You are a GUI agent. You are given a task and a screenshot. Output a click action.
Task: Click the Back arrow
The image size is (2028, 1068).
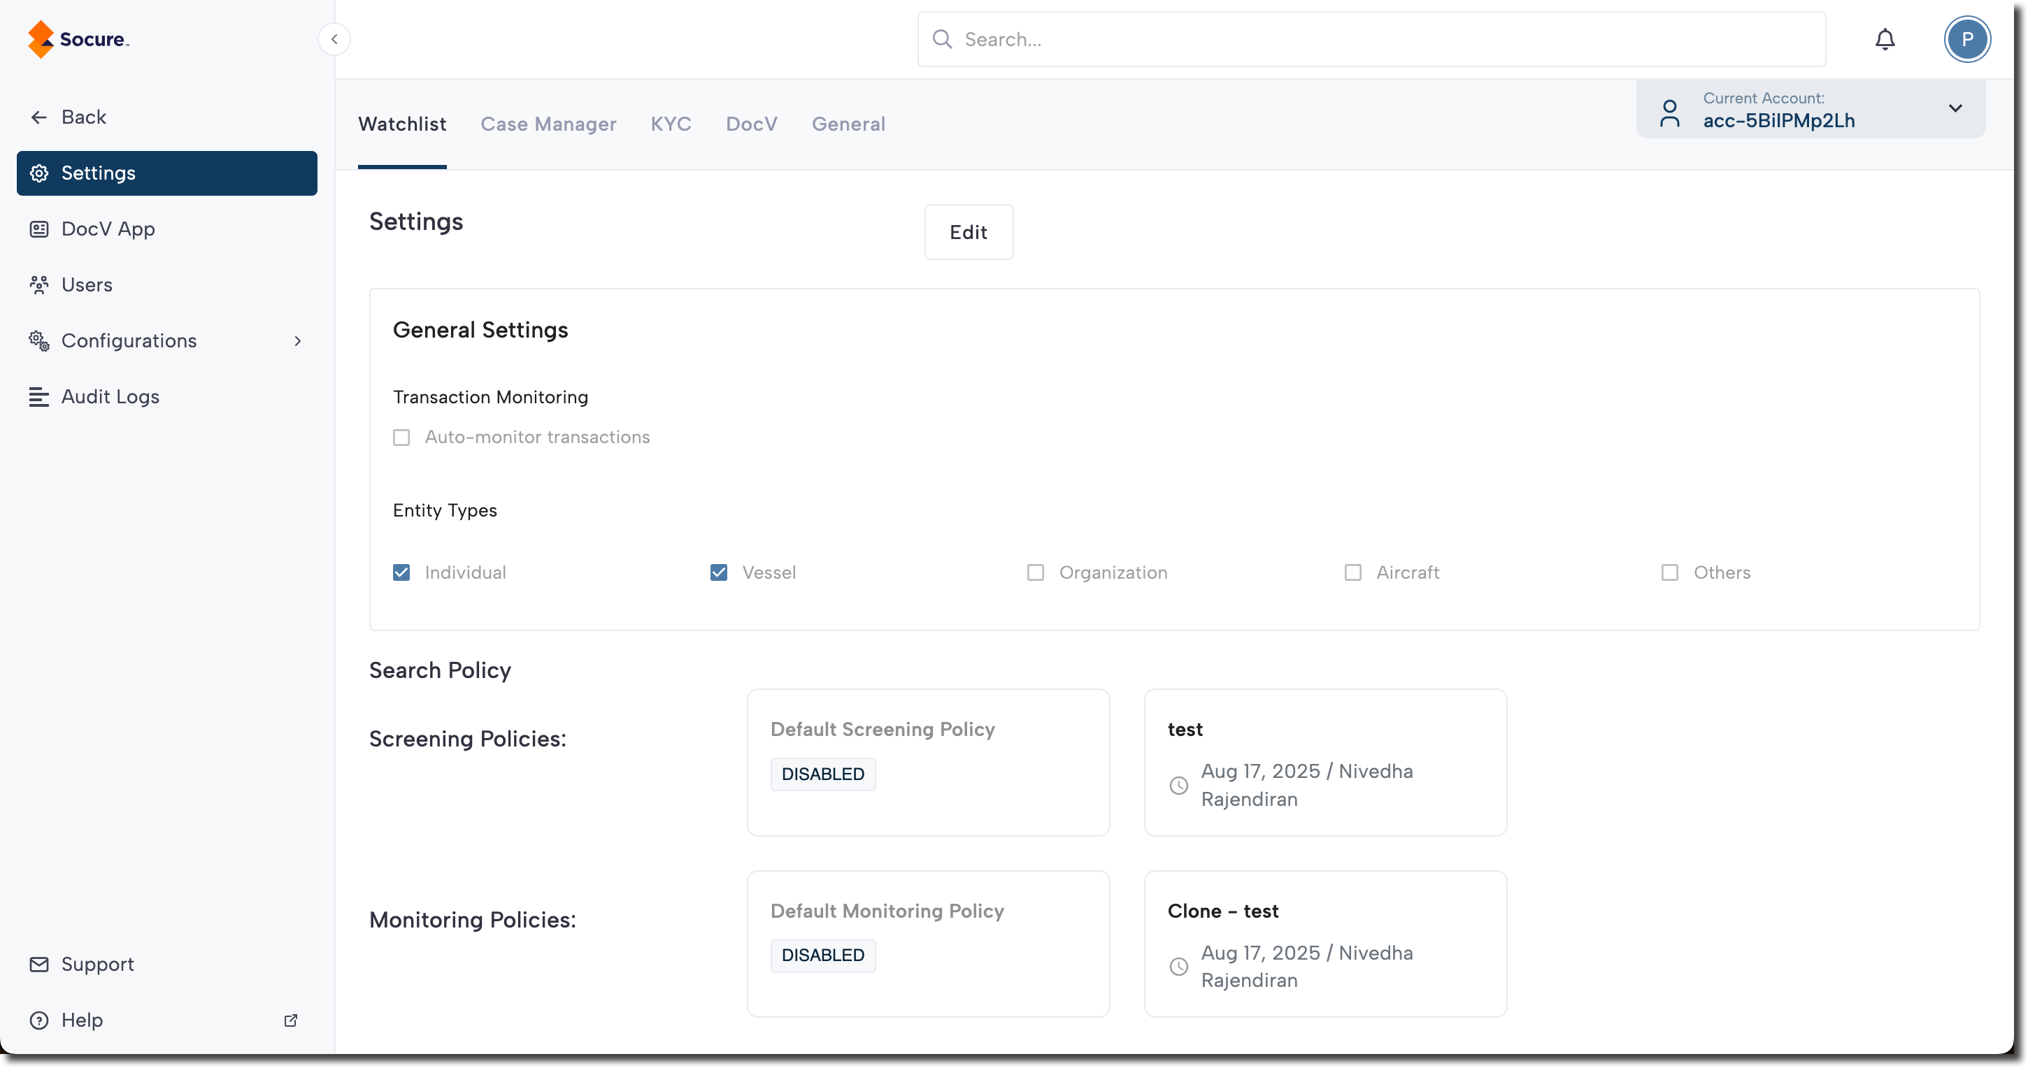(x=39, y=117)
